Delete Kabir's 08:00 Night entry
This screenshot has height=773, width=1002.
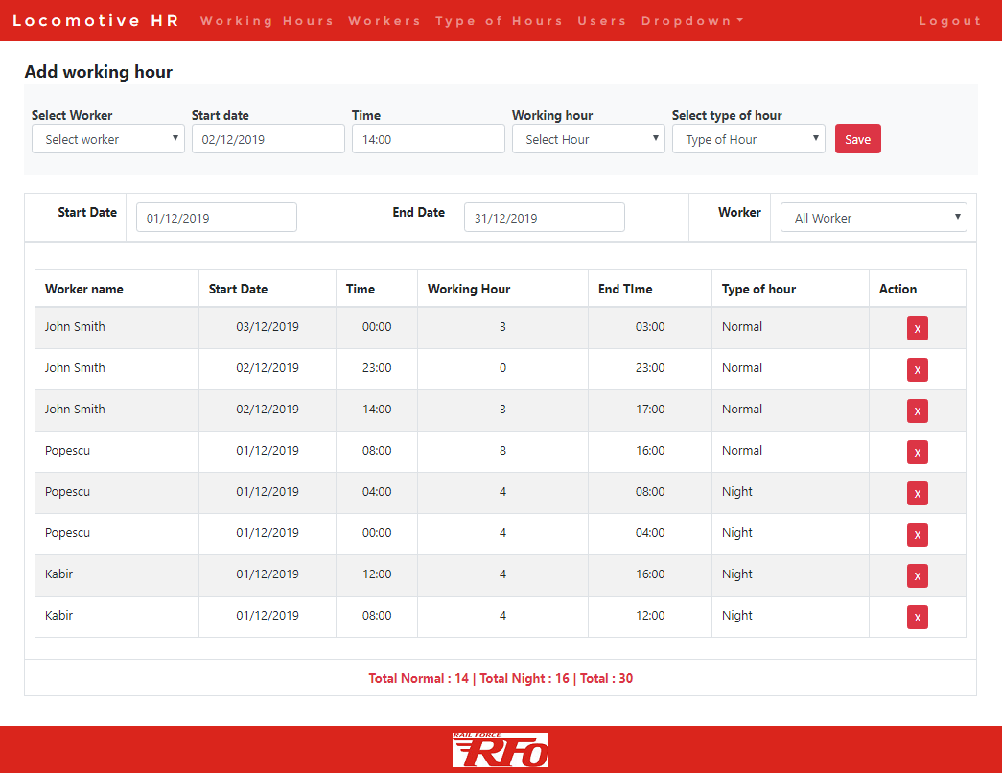coord(917,618)
